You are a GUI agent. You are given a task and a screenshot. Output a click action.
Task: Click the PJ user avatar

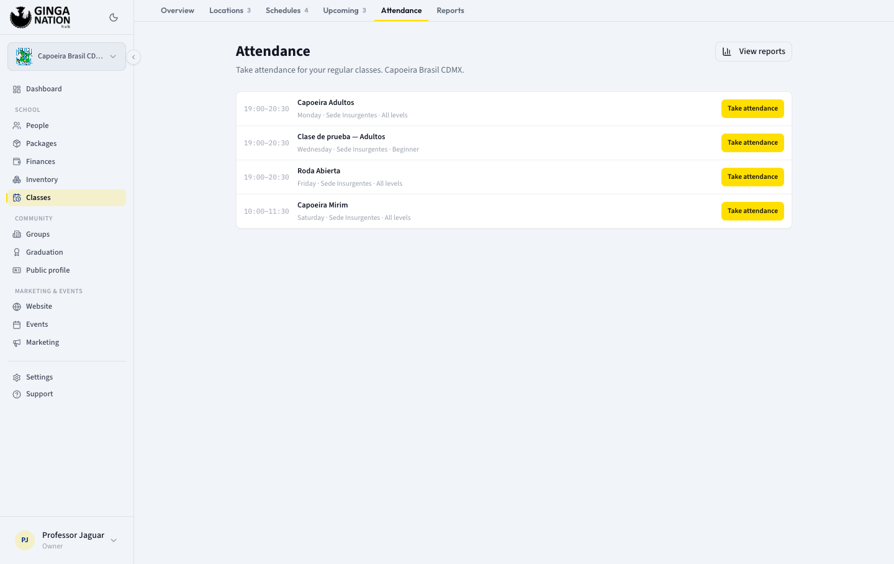25,540
